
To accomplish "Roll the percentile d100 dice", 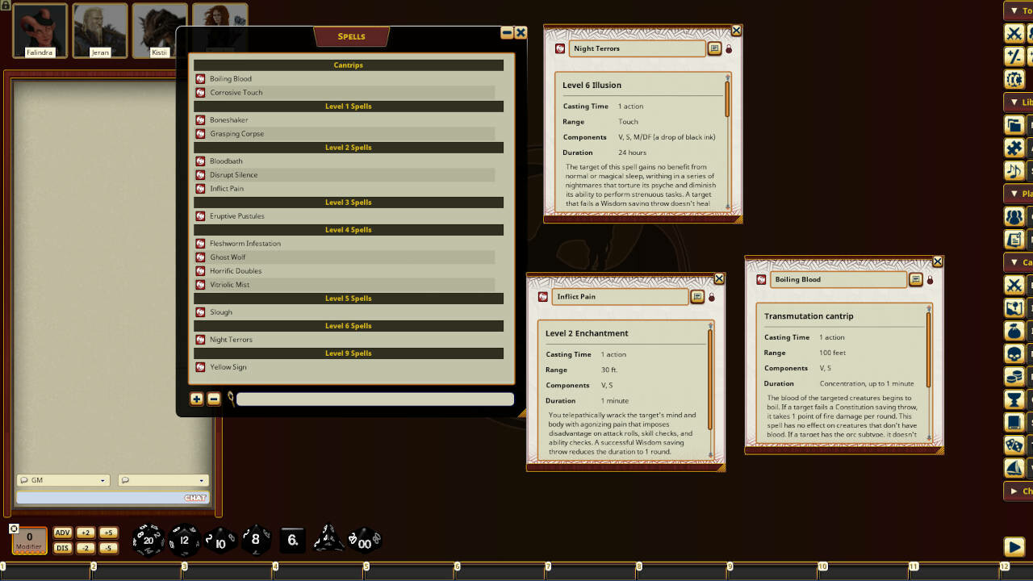I will 365,540.
